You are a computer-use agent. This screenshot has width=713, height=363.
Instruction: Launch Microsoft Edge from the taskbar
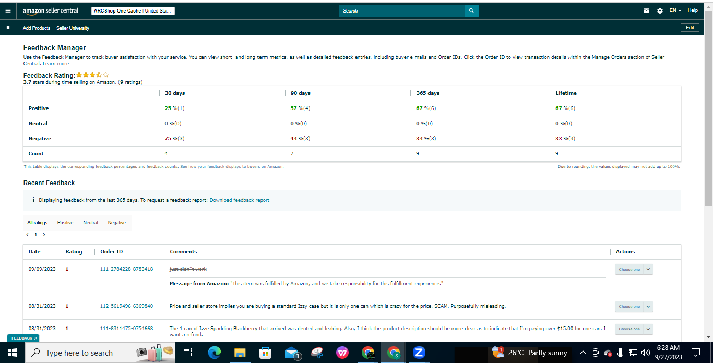point(215,353)
